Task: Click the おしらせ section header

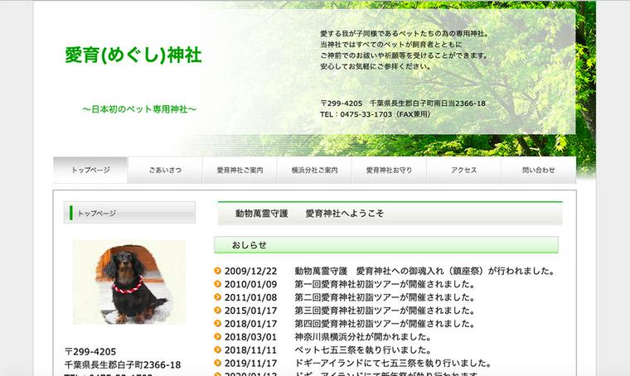Action: [x=386, y=245]
